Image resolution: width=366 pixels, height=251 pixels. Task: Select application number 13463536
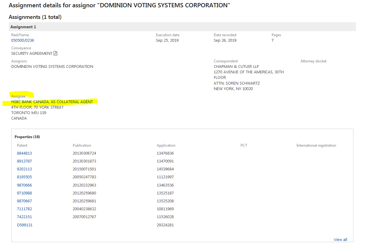coord(165,185)
